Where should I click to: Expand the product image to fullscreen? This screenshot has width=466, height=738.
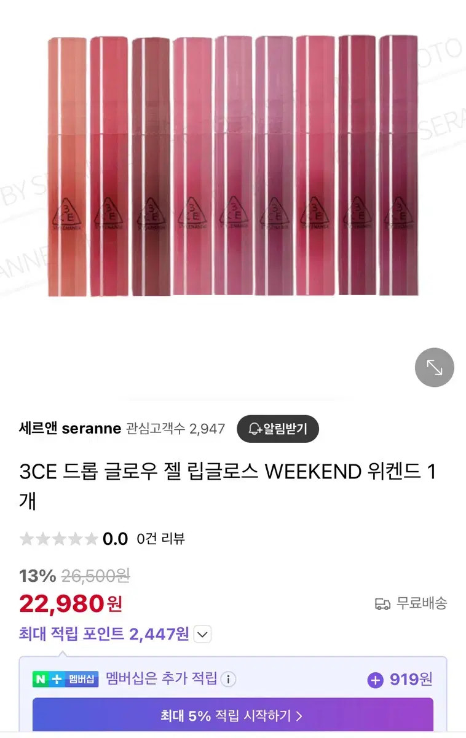pos(434,368)
